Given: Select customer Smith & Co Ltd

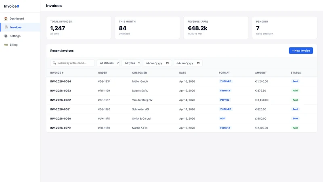Looking at the screenshot, I should (141, 119).
